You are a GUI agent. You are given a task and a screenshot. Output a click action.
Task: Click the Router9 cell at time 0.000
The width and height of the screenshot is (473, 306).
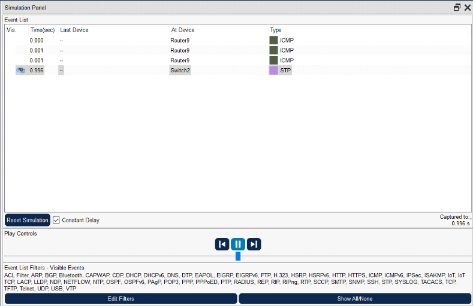click(180, 40)
